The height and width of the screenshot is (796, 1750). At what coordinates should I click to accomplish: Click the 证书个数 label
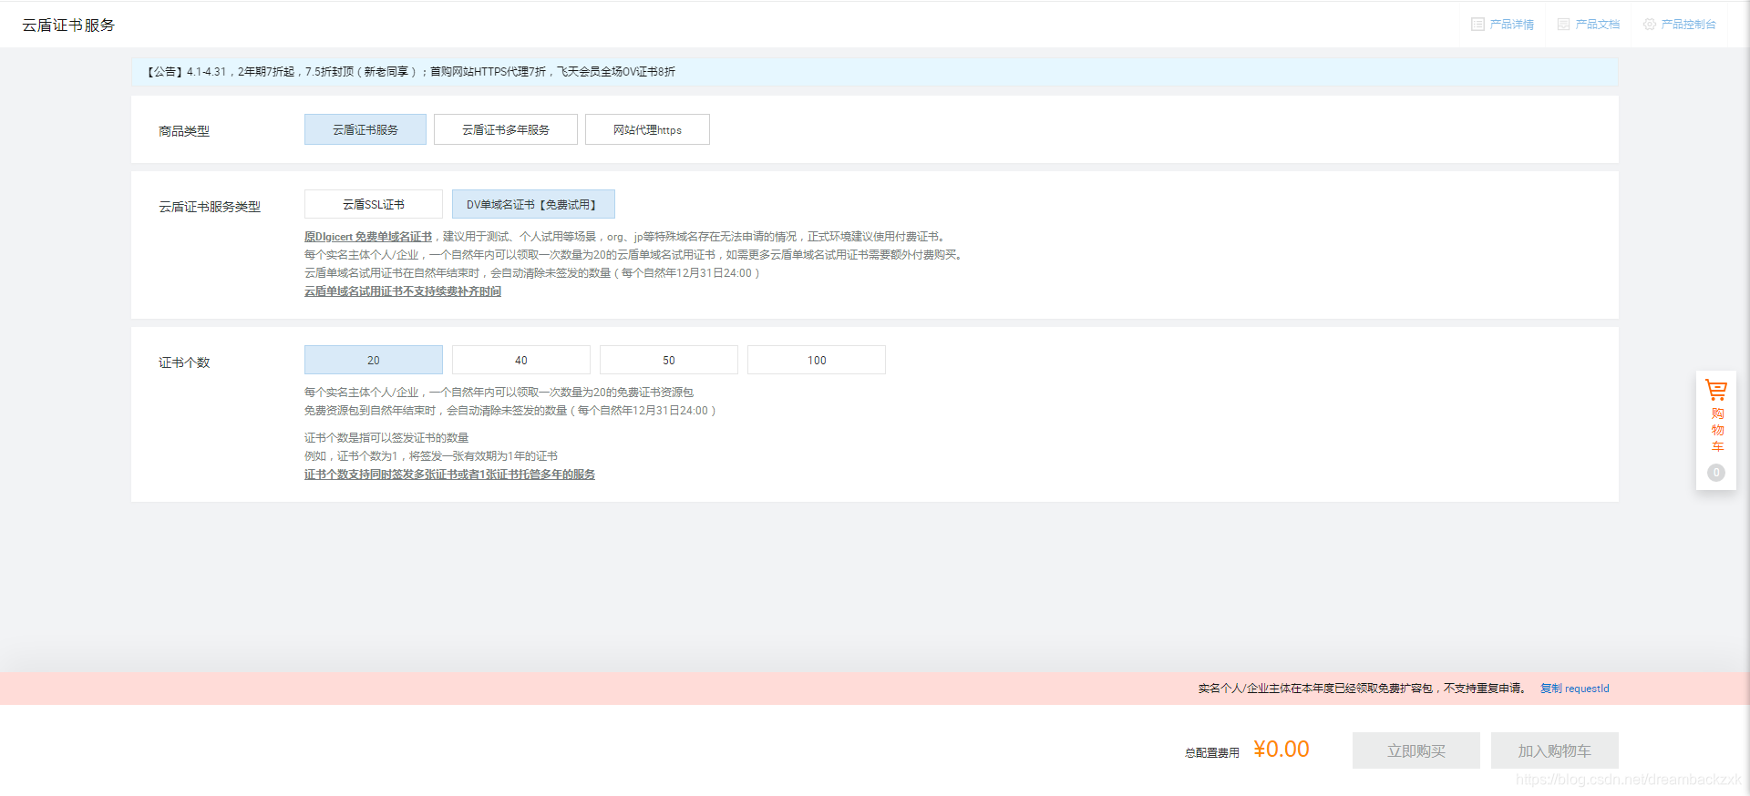(x=184, y=362)
